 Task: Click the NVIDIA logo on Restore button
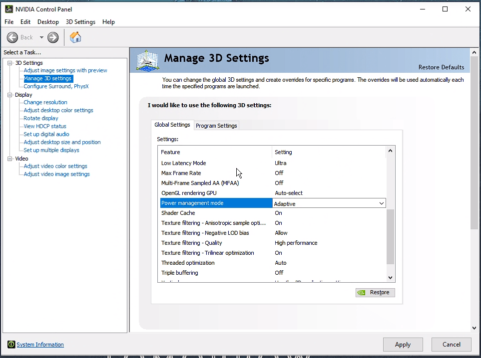[x=361, y=293]
